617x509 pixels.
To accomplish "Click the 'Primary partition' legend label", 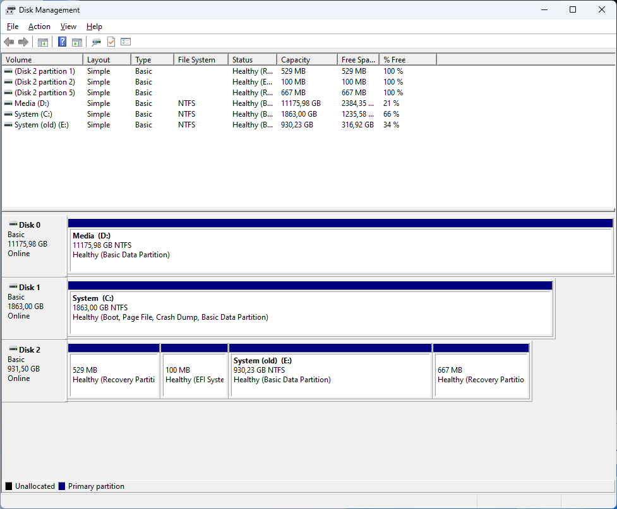I will click(x=96, y=486).
